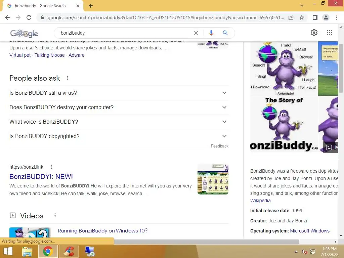Open Videos section options menu

[x=55, y=216]
